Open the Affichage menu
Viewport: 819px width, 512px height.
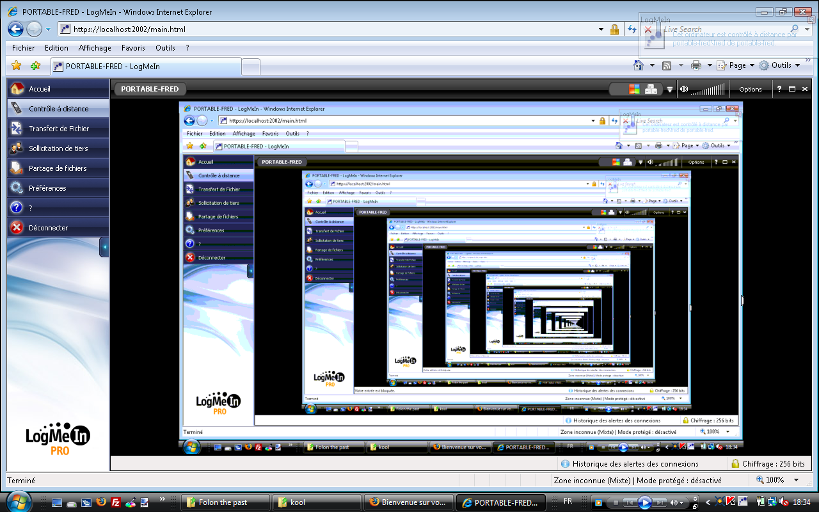coord(95,48)
